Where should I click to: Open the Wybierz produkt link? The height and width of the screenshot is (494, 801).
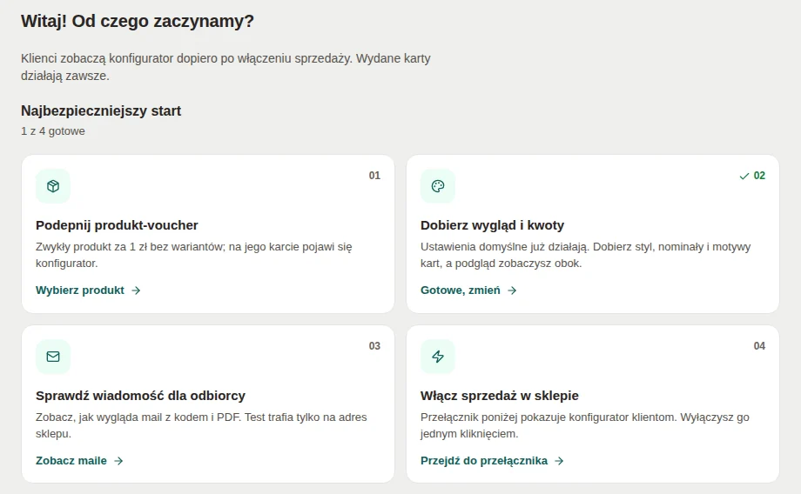click(88, 290)
